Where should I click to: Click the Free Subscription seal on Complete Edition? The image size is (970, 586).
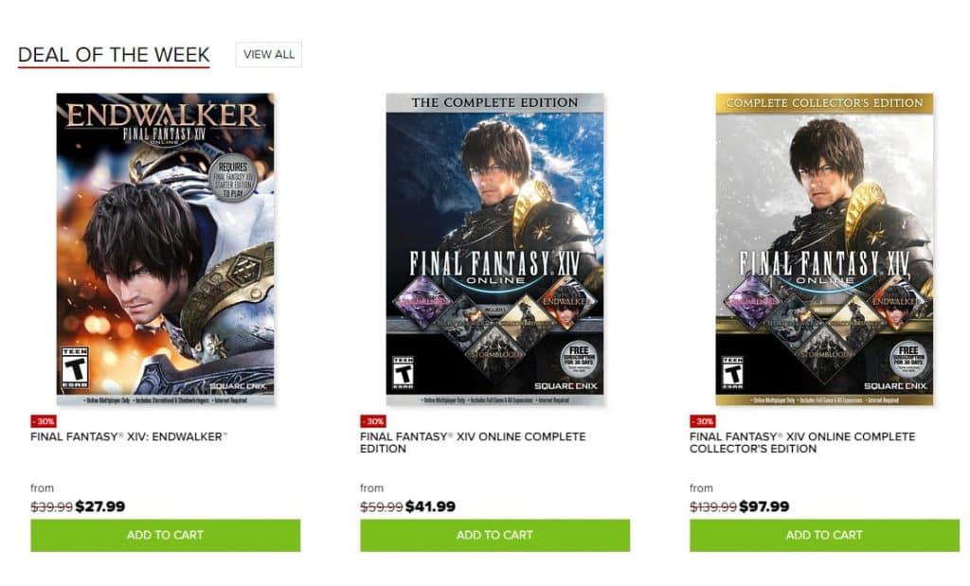579,361
